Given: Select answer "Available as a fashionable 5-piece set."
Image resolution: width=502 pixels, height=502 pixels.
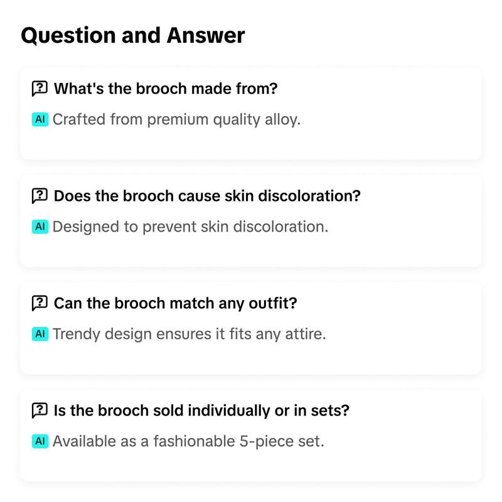Looking at the screenshot, I should coord(189,442).
